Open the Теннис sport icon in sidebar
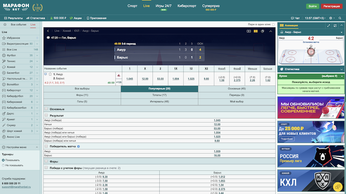Screen dimensions: 346x194 click(4, 61)
